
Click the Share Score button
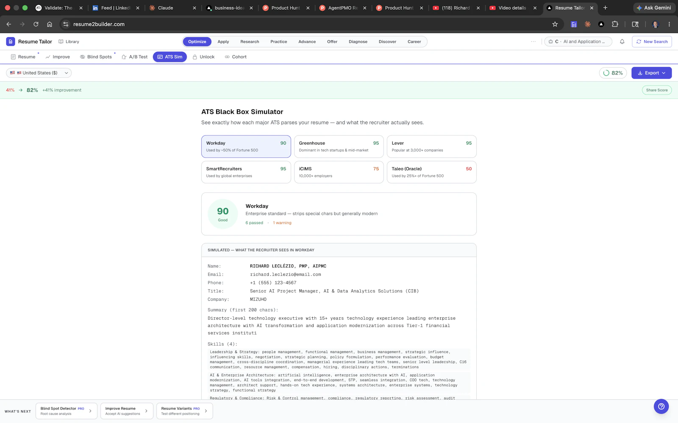click(656, 90)
